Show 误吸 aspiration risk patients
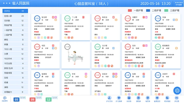Screen dimensions: 184x103 tap(15, 87)
